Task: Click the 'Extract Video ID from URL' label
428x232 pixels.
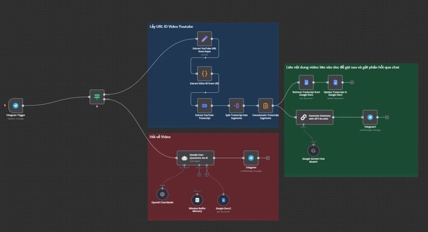Action: [x=204, y=83]
